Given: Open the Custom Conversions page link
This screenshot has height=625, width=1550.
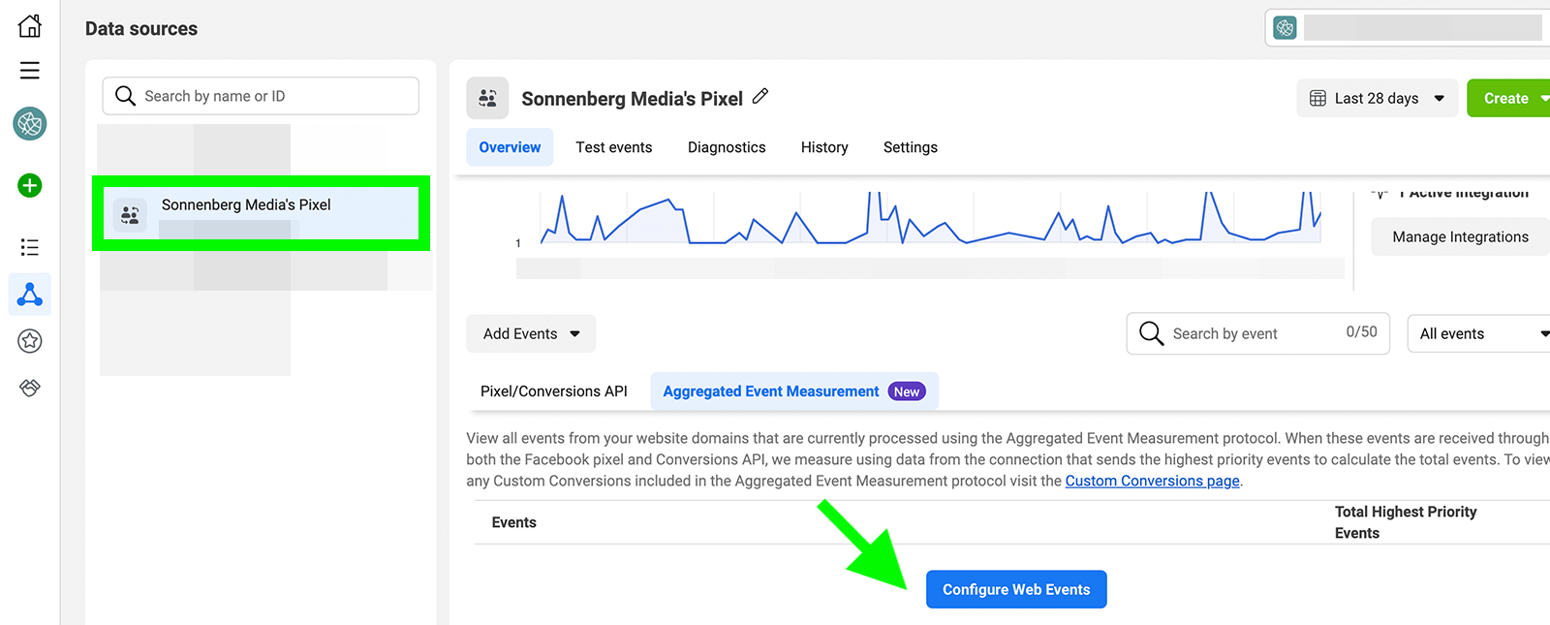Looking at the screenshot, I should click(x=1153, y=481).
